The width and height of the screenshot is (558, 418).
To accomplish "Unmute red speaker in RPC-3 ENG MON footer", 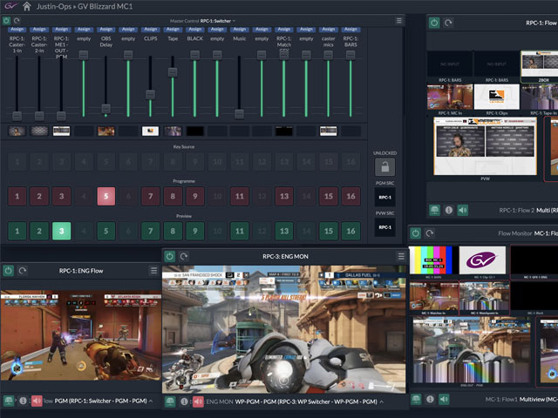I will click(x=198, y=401).
